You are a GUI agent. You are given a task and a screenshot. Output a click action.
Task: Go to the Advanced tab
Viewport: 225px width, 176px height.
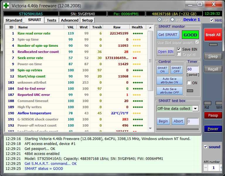pyautogui.click(x=70, y=20)
